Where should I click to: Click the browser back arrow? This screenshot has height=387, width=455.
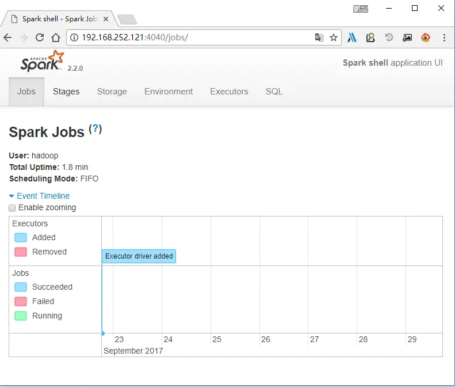click(x=7, y=37)
